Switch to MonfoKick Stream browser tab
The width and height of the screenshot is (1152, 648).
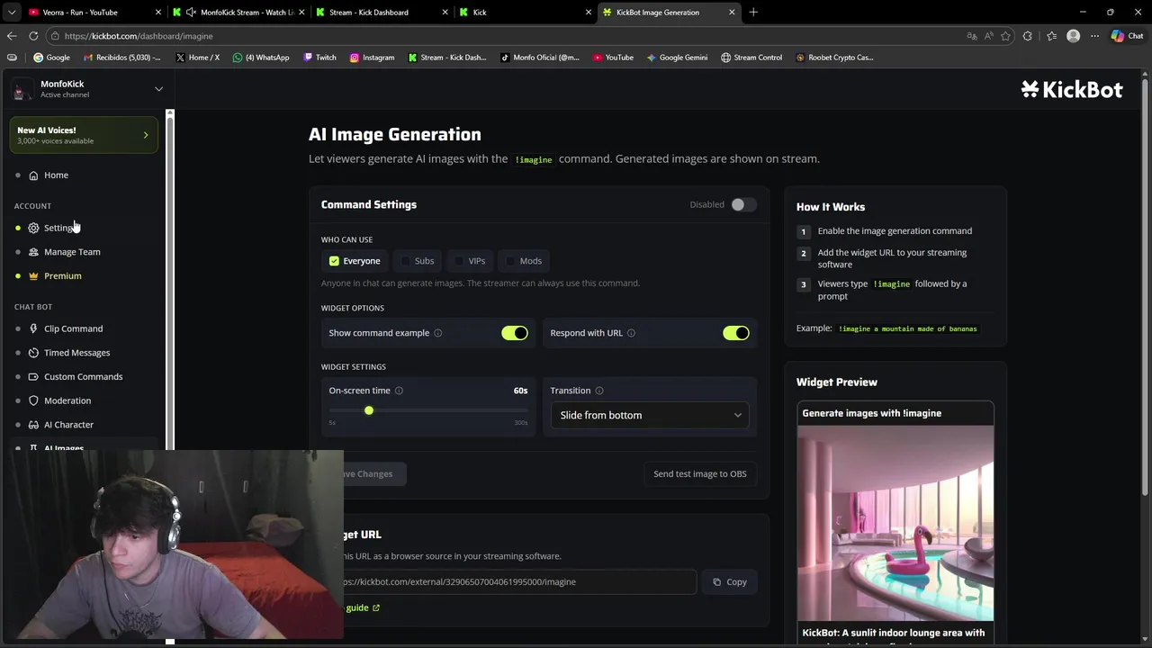[240, 13]
